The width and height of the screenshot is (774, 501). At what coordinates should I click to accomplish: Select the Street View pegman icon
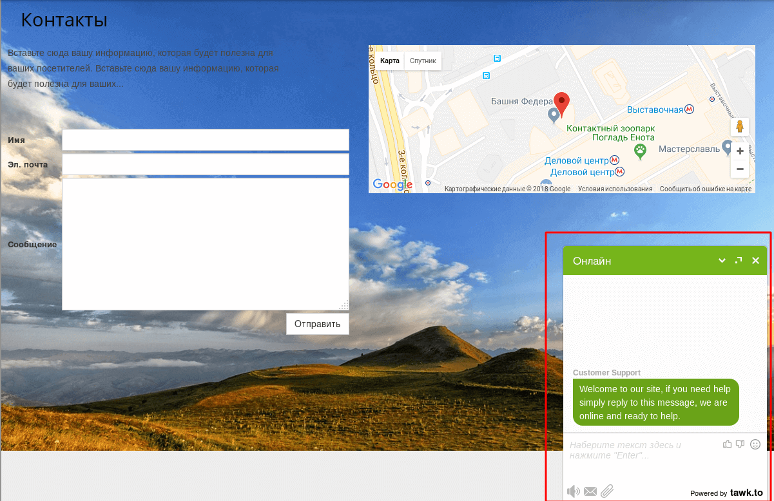740,127
